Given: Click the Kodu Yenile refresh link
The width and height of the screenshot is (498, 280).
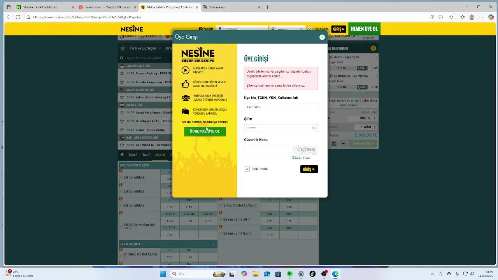Looking at the screenshot, I should (301, 157).
